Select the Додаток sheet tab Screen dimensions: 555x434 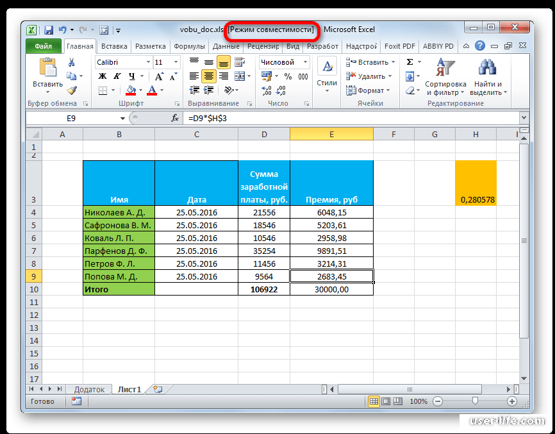pos(89,389)
